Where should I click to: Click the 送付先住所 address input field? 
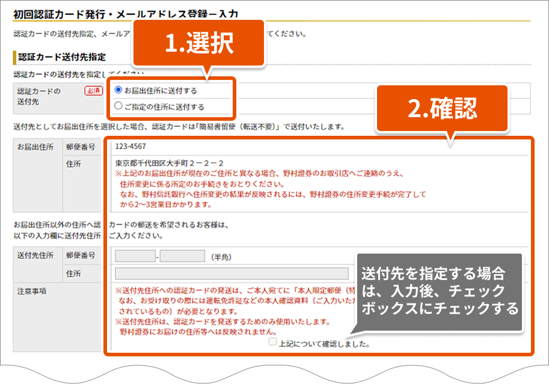pyautogui.click(x=232, y=273)
